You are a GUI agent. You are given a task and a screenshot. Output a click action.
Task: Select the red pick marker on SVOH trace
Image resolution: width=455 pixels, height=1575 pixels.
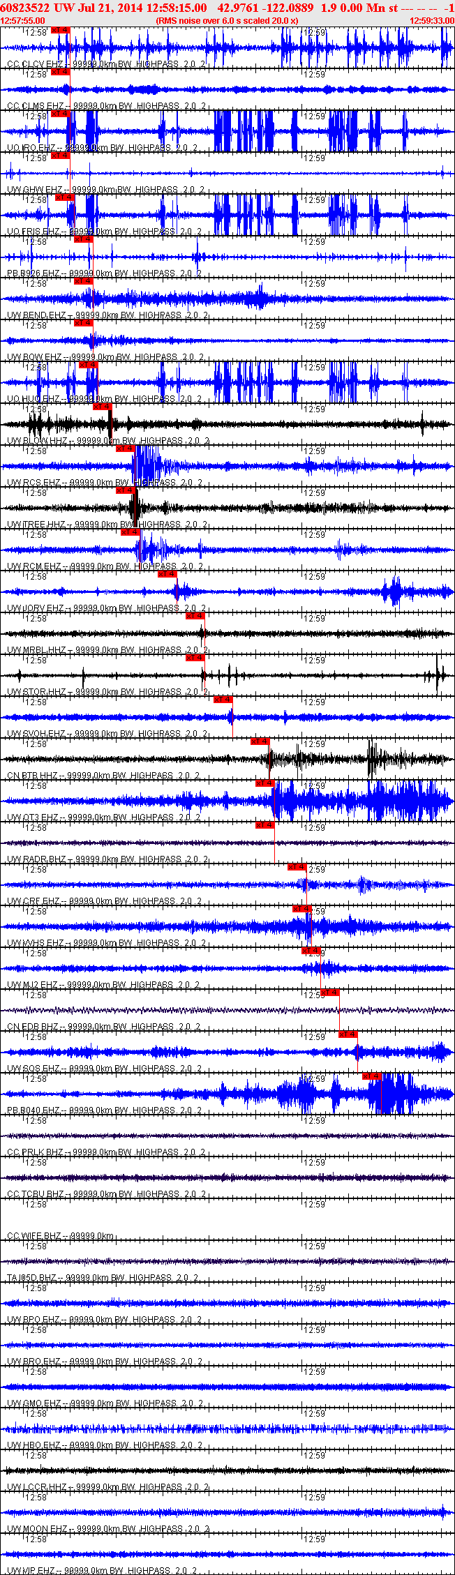tap(223, 700)
